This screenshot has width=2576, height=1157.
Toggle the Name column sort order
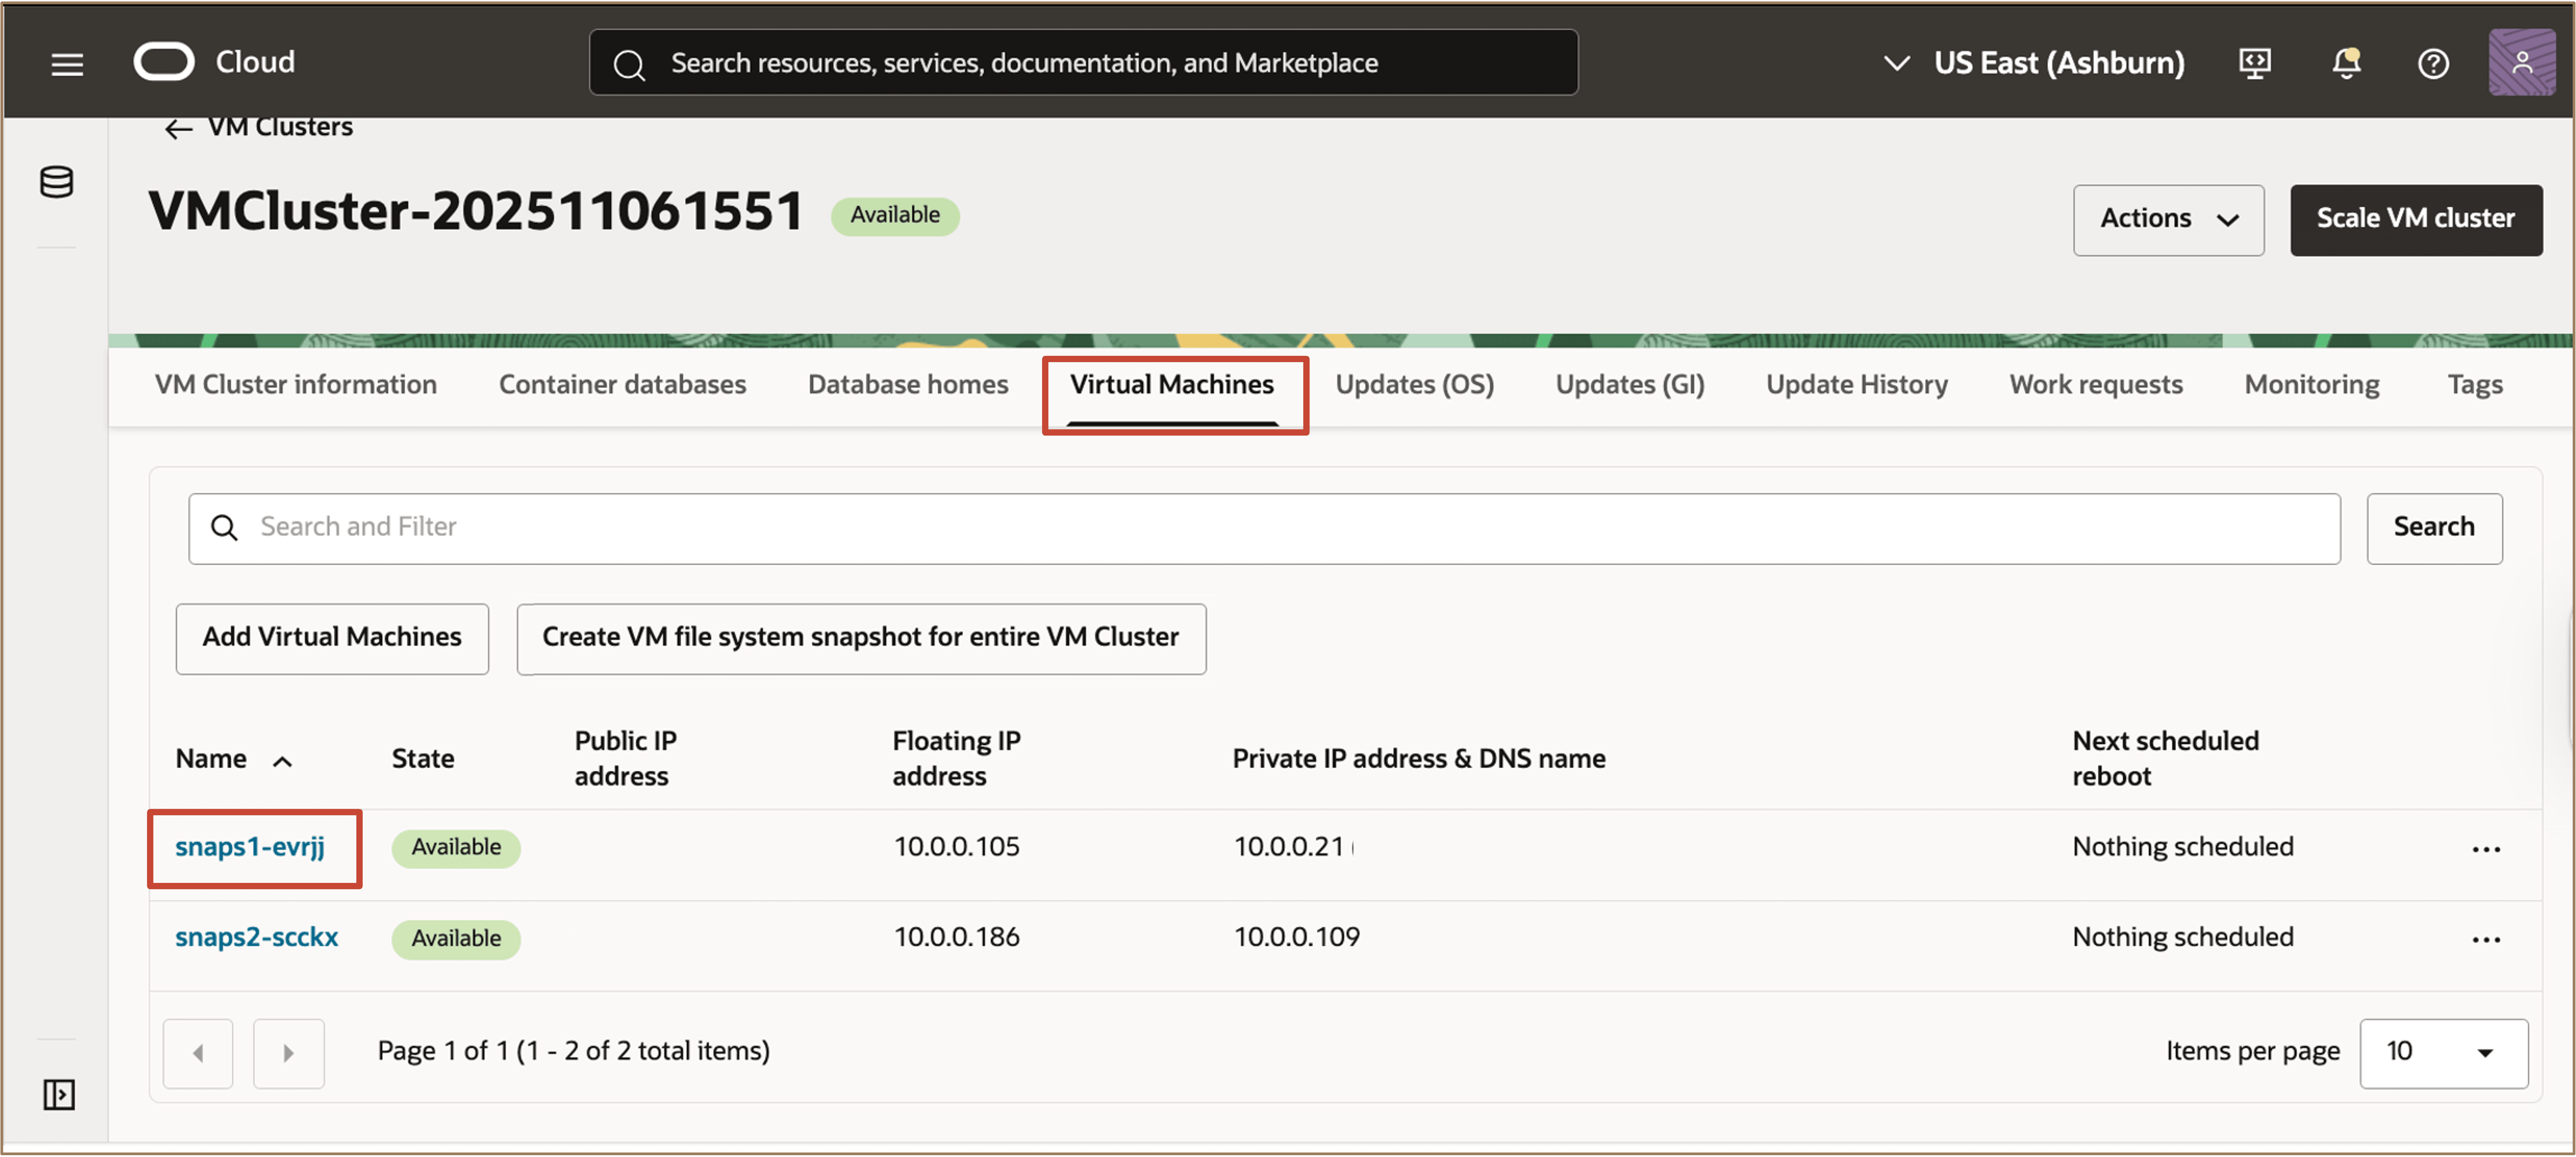(x=283, y=760)
